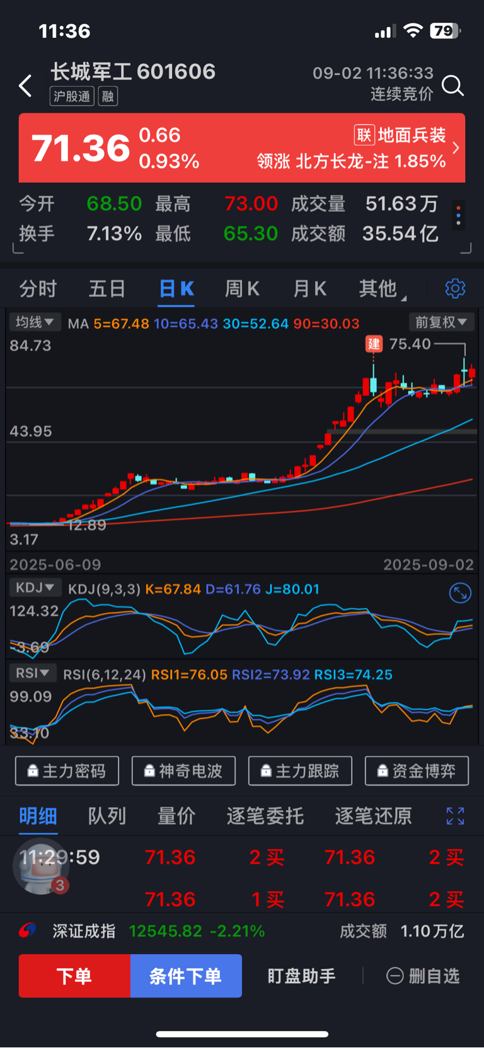The height and width of the screenshot is (1048, 484).
Task: Tap the index logo beside 深证成指
Action: tap(27, 931)
